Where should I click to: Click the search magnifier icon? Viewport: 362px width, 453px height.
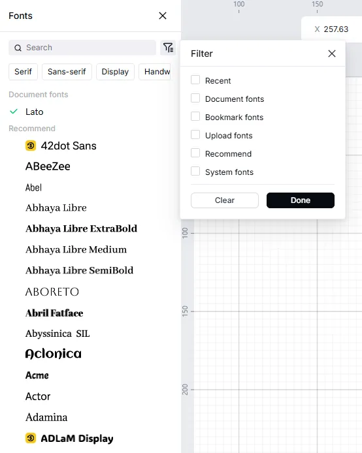[18, 48]
